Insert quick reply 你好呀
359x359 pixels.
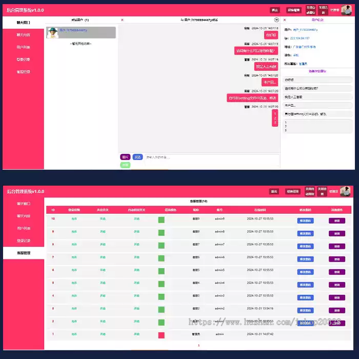317,80
